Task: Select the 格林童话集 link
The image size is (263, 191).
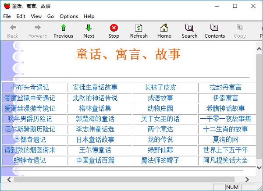Action: (x=95, y=108)
